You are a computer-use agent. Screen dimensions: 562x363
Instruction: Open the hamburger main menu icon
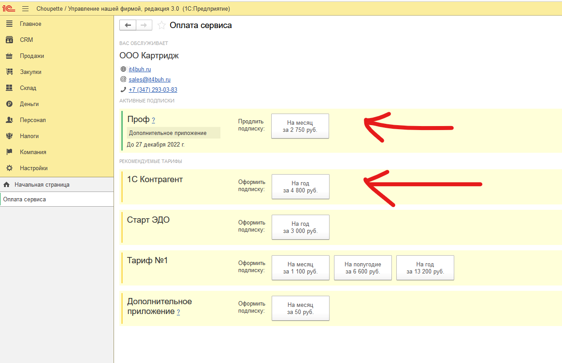click(25, 9)
